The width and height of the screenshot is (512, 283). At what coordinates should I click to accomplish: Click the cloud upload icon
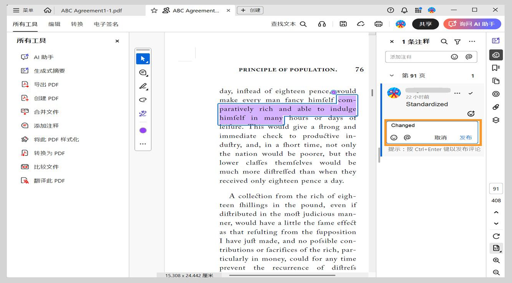(361, 24)
